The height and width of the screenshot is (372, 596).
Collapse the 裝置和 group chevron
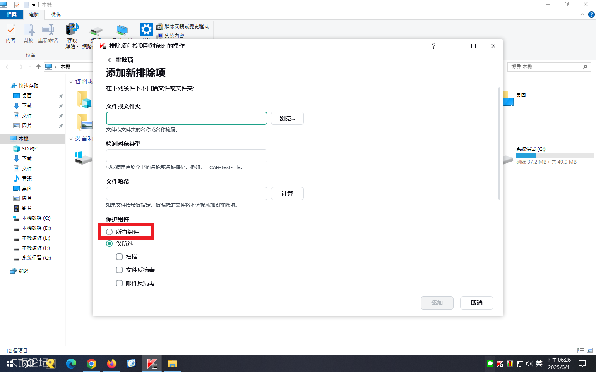coord(71,139)
